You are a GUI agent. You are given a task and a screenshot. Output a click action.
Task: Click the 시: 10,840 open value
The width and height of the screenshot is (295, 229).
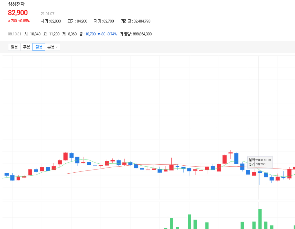point(32,34)
